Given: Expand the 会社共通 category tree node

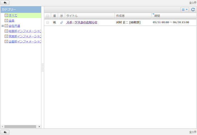Looking at the screenshot, I should point(3,26).
